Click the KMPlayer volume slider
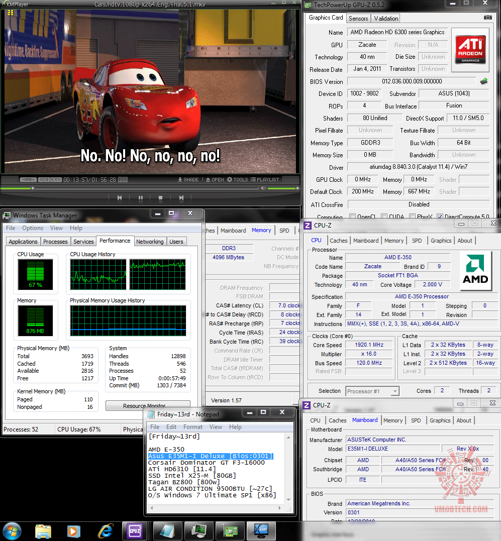Screen dimensions: 501x541 (283, 188)
